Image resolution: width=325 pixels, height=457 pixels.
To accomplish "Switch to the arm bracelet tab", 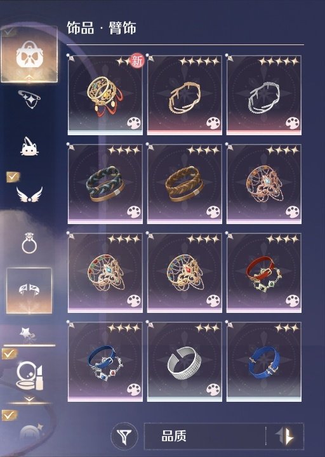I will coord(29,291).
